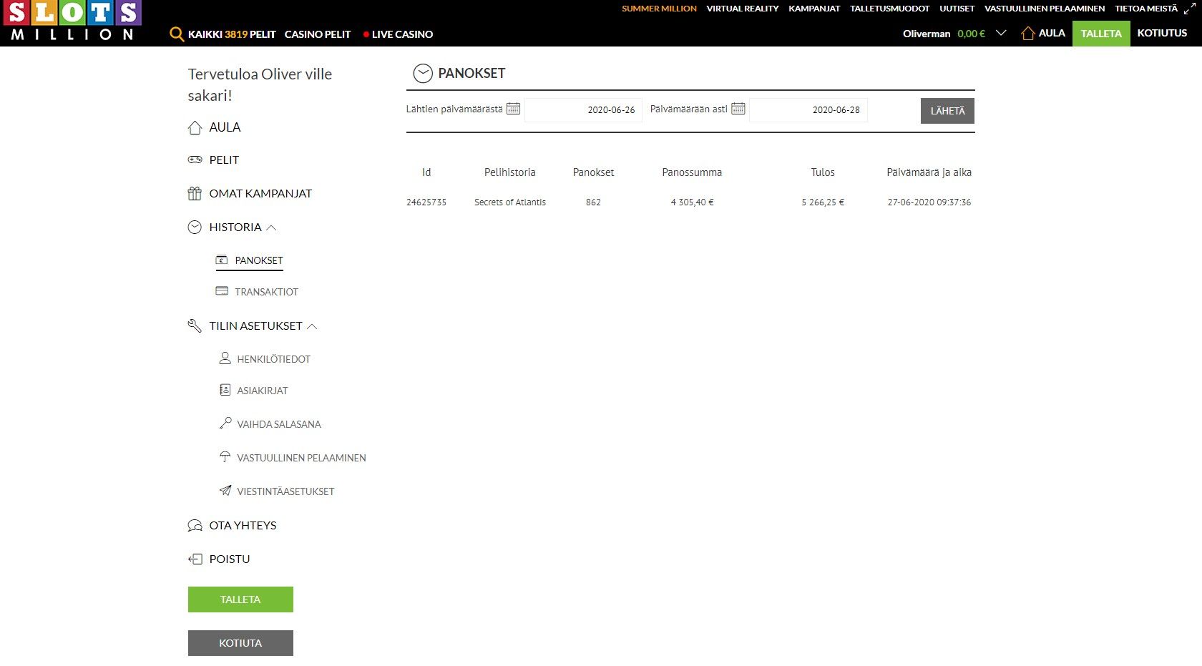Click the Tulos value 5 266,25 €

(823, 202)
